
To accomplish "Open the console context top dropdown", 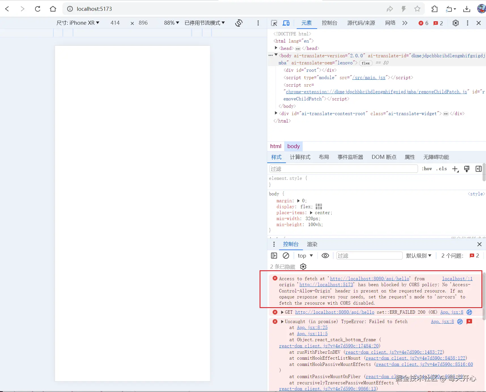I will (305, 256).
